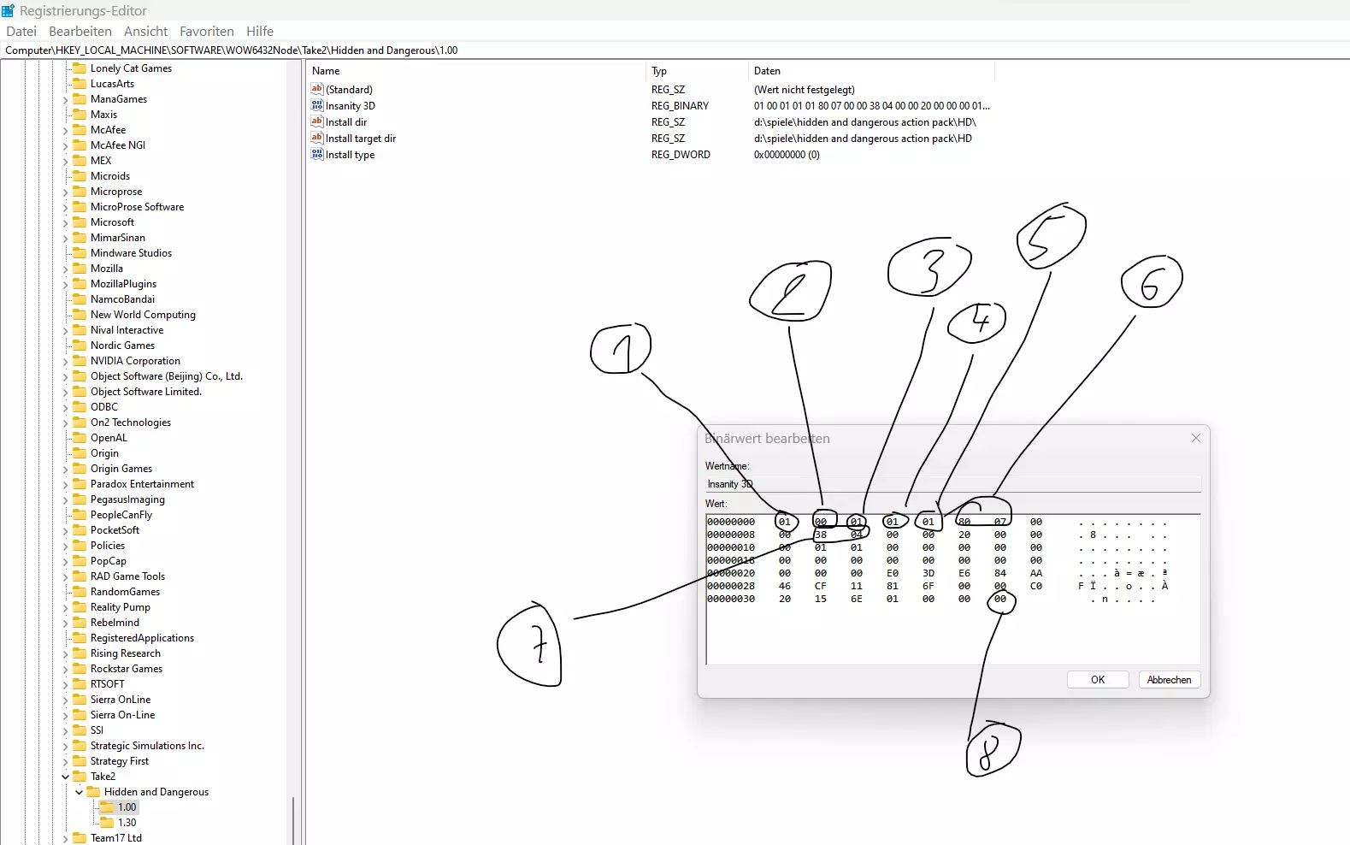Image resolution: width=1350 pixels, height=845 pixels.
Task: Open the Bearbeiten menu
Action: pos(80,31)
